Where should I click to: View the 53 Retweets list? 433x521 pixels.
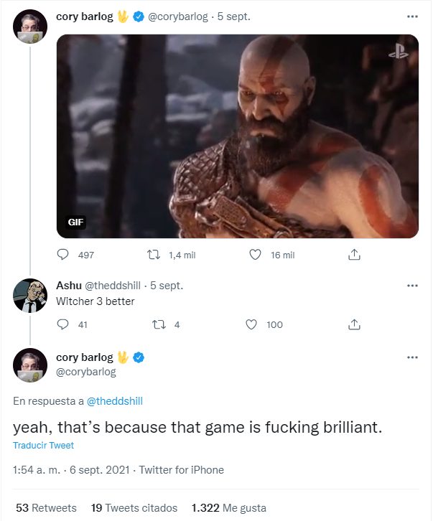pyautogui.click(x=46, y=507)
